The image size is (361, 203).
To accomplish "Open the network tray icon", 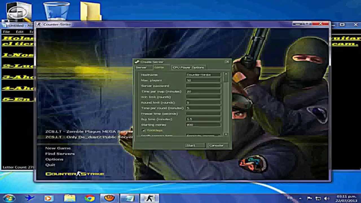I will [x=318, y=198].
